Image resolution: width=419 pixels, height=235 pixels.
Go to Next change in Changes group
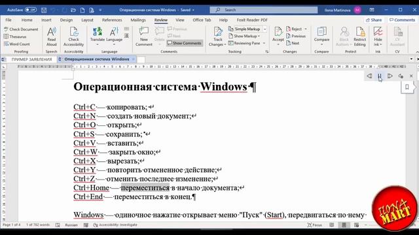tap(293, 43)
